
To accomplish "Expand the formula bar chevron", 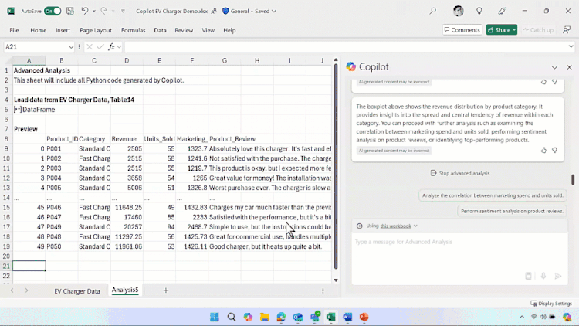I will tap(571, 46).
